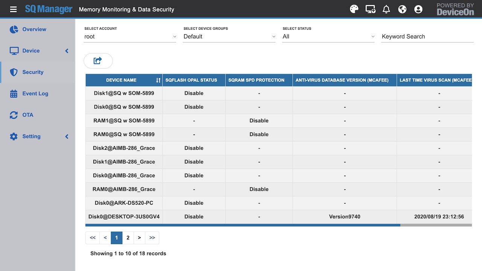Viewport: 482px width, 271px height.
Task: Click the Keyword Search field
Action: pyautogui.click(x=427, y=37)
